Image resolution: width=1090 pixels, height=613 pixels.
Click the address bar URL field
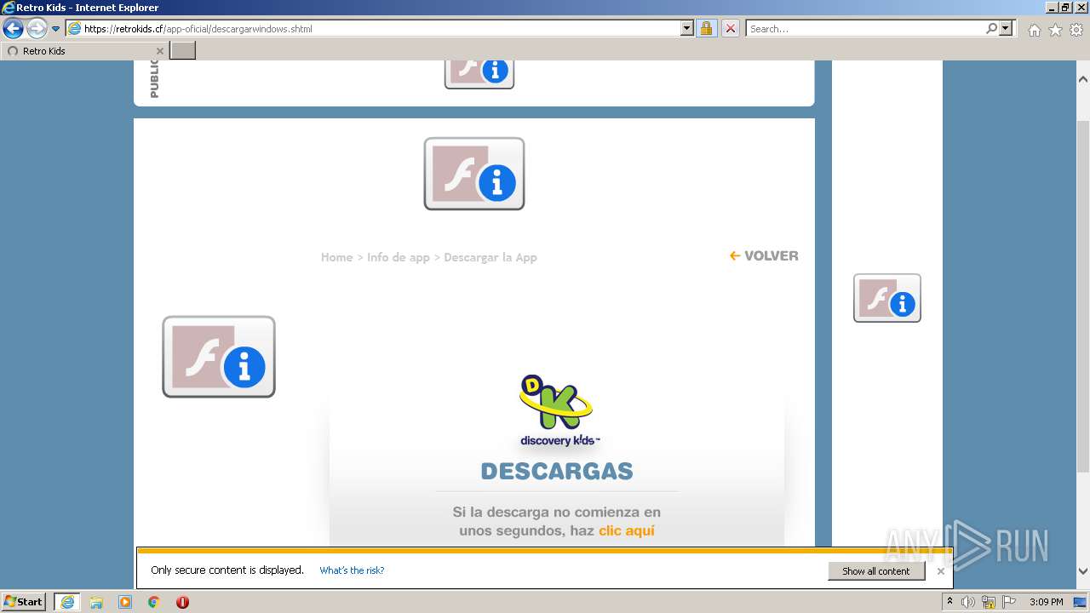click(x=380, y=28)
